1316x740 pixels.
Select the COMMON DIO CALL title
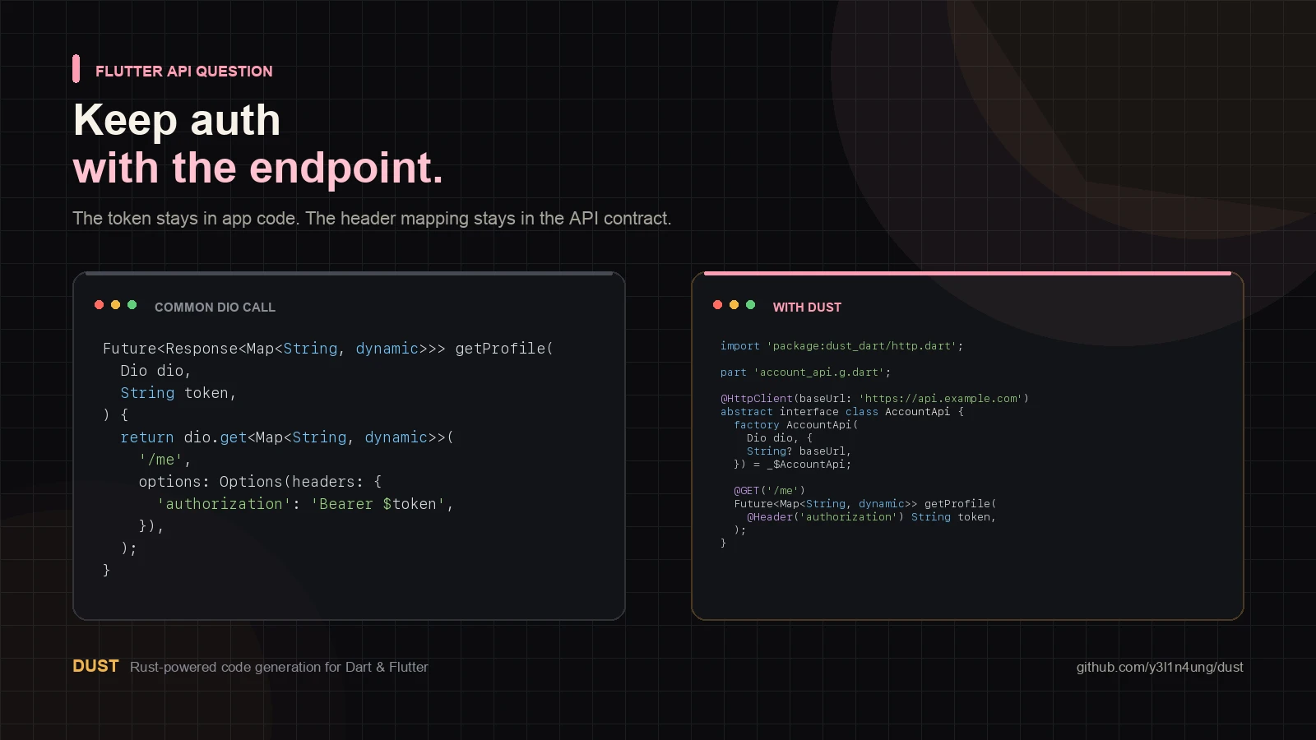pos(215,307)
